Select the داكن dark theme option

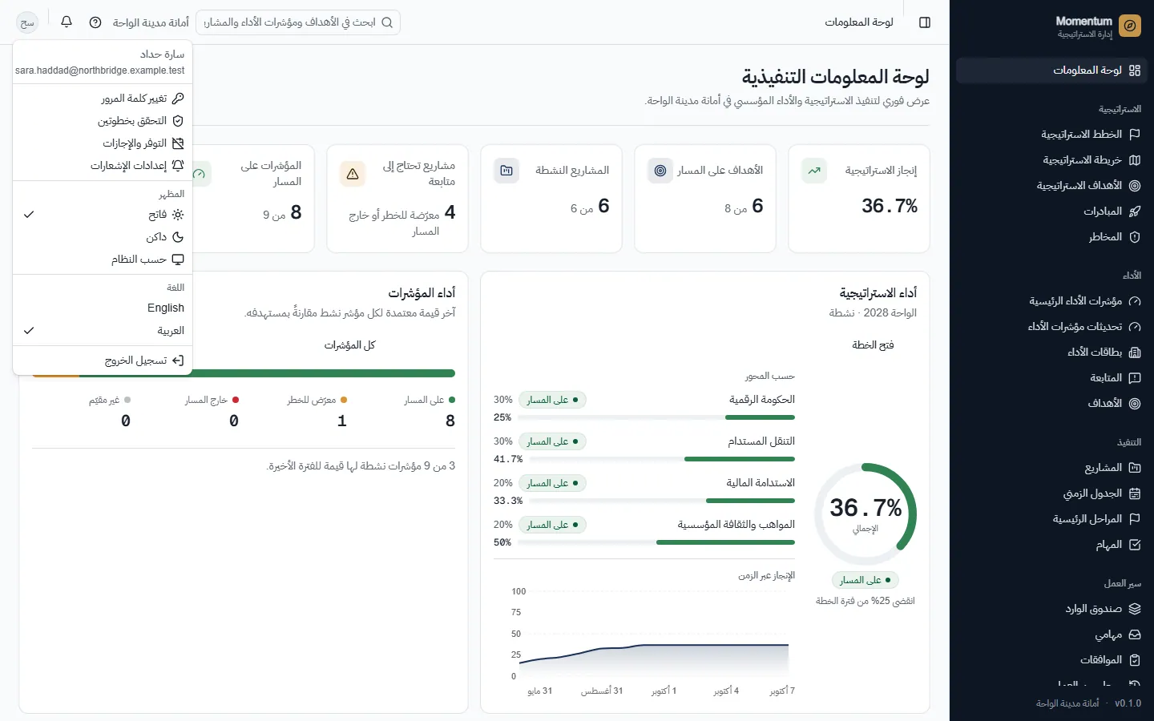103,237
